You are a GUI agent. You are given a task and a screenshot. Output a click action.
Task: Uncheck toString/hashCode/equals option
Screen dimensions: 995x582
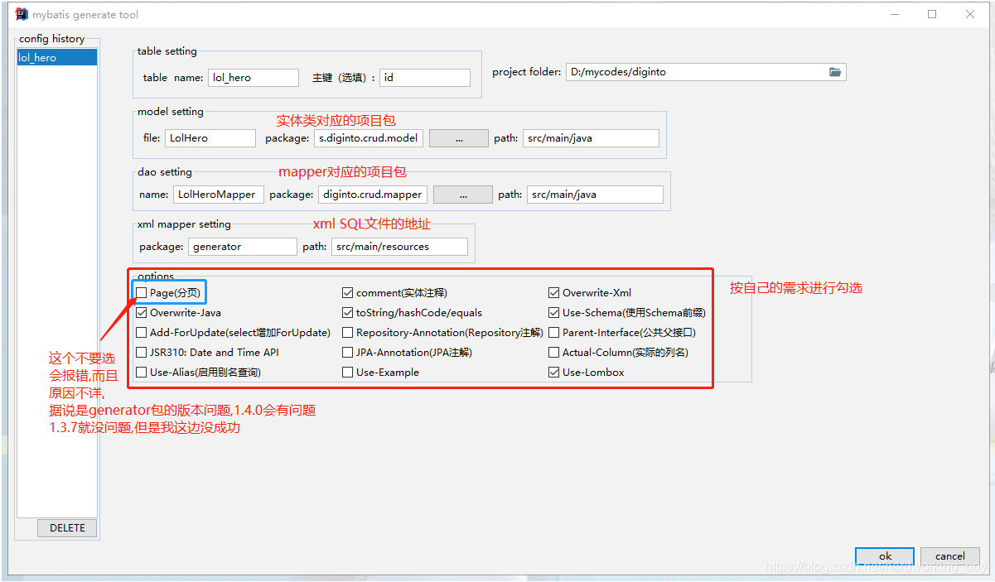348,313
